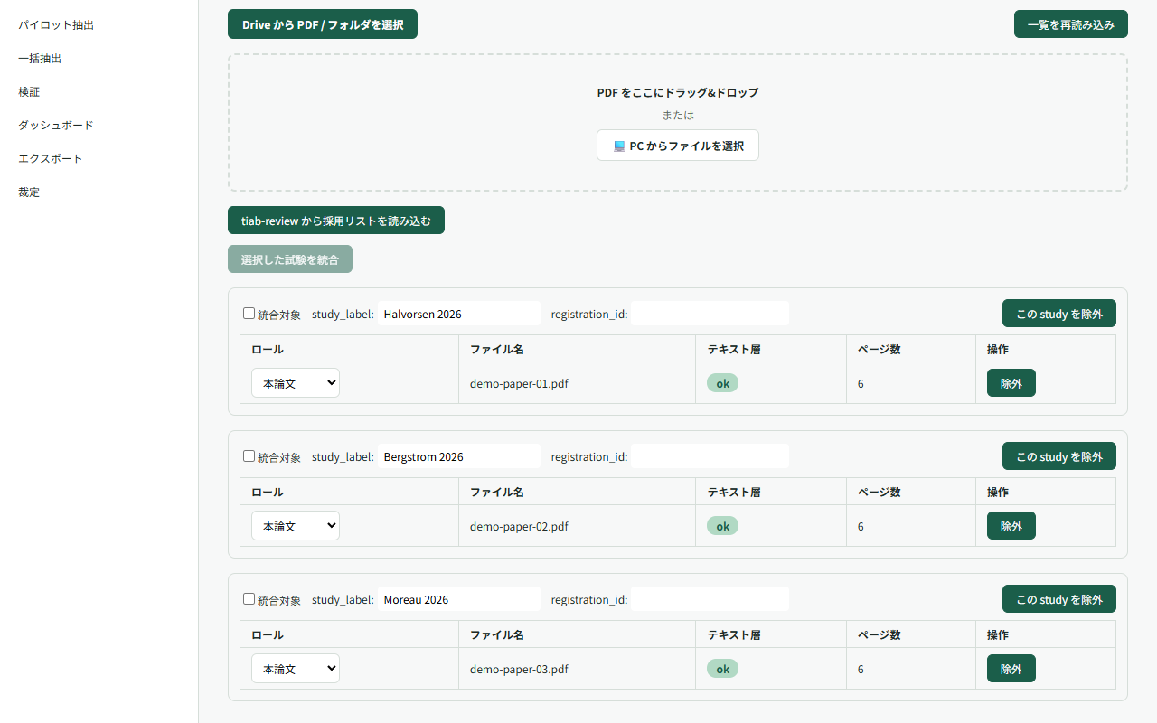Click ページ数 header in Moreau 2026 table
This screenshot has height=723, width=1157.
pos(880,634)
